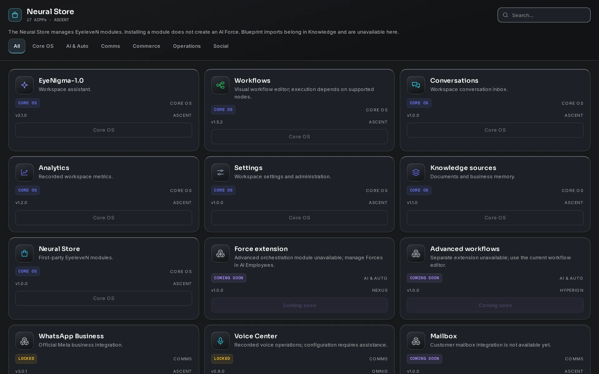Click Core OS button on Knowledge sources card
The height and width of the screenshot is (374, 599).
(x=495, y=218)
